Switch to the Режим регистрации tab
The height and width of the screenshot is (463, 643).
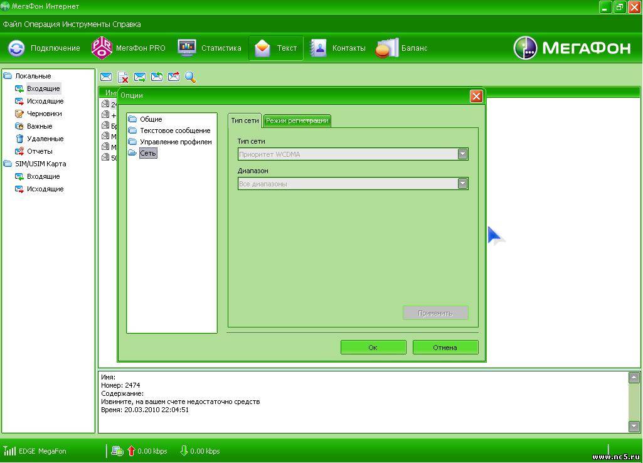pyautogui.click(x=297, y=120)
